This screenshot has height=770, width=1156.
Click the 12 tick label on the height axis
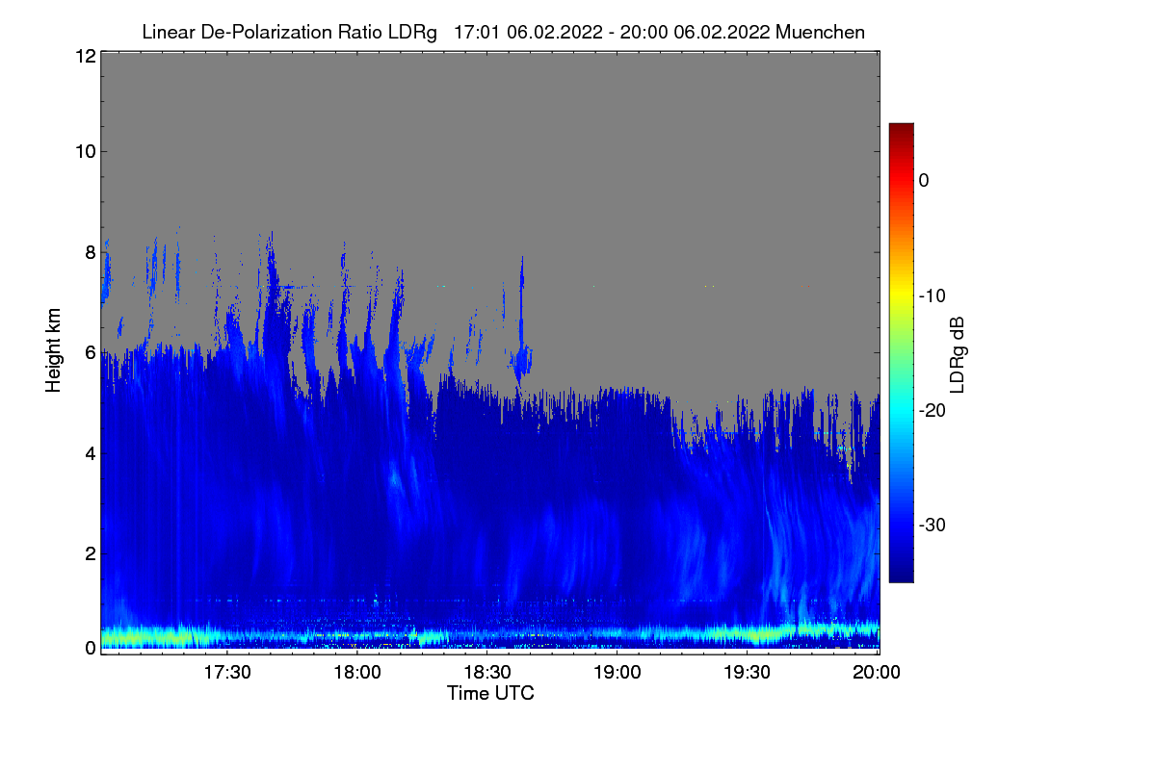(85, 56)
